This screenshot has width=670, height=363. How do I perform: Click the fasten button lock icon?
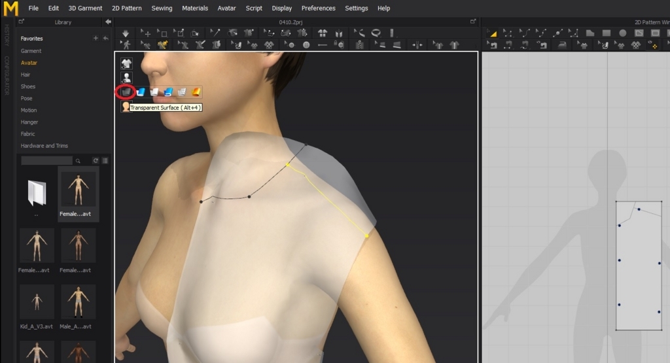tap(339, 45)
